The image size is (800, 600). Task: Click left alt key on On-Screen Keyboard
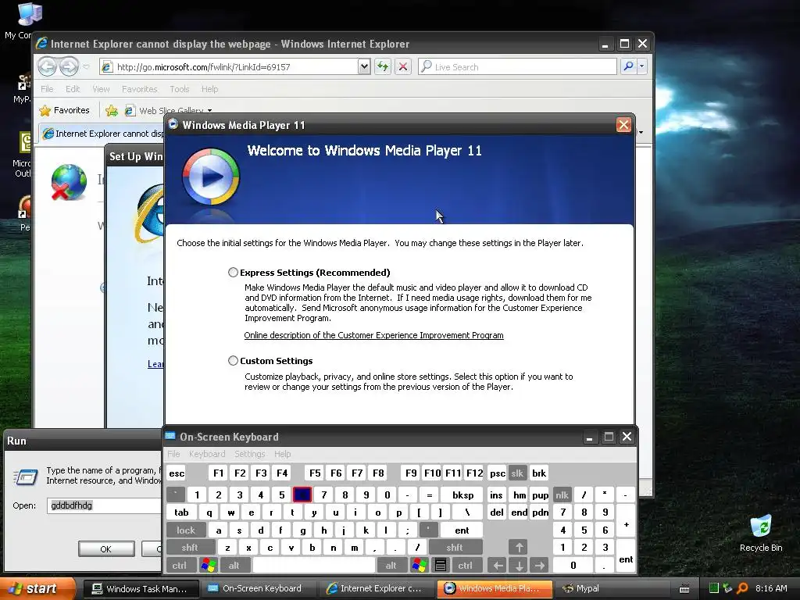point(234,566)
